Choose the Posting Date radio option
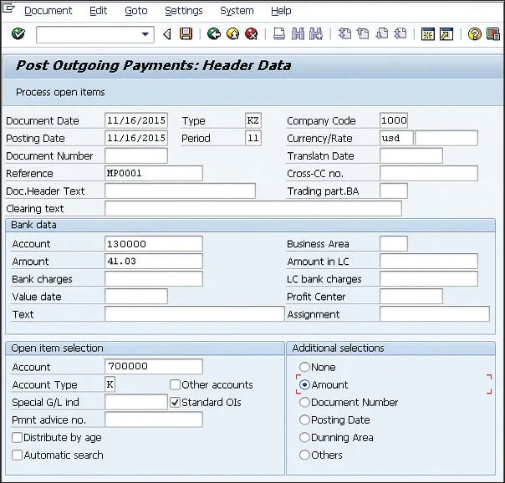Image resolution: width=505 pixels, height=483 pixels. 304,420
